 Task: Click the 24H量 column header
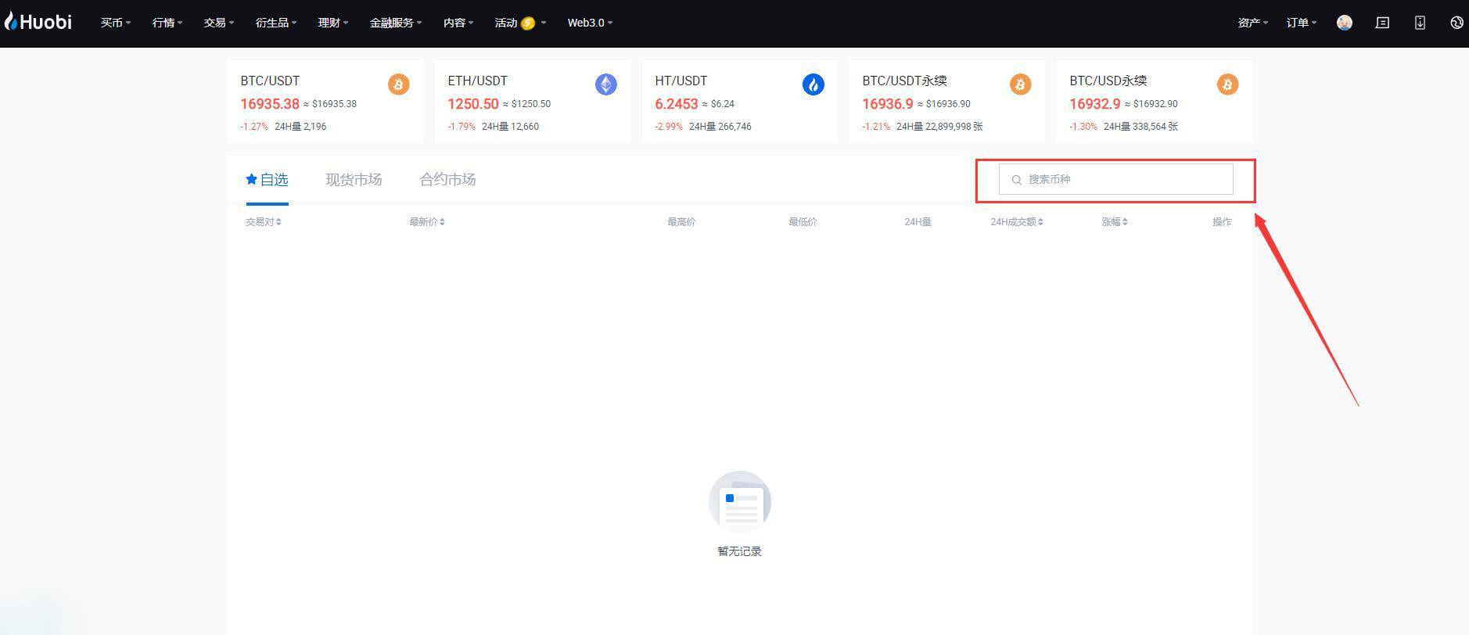tap(918, 222)
